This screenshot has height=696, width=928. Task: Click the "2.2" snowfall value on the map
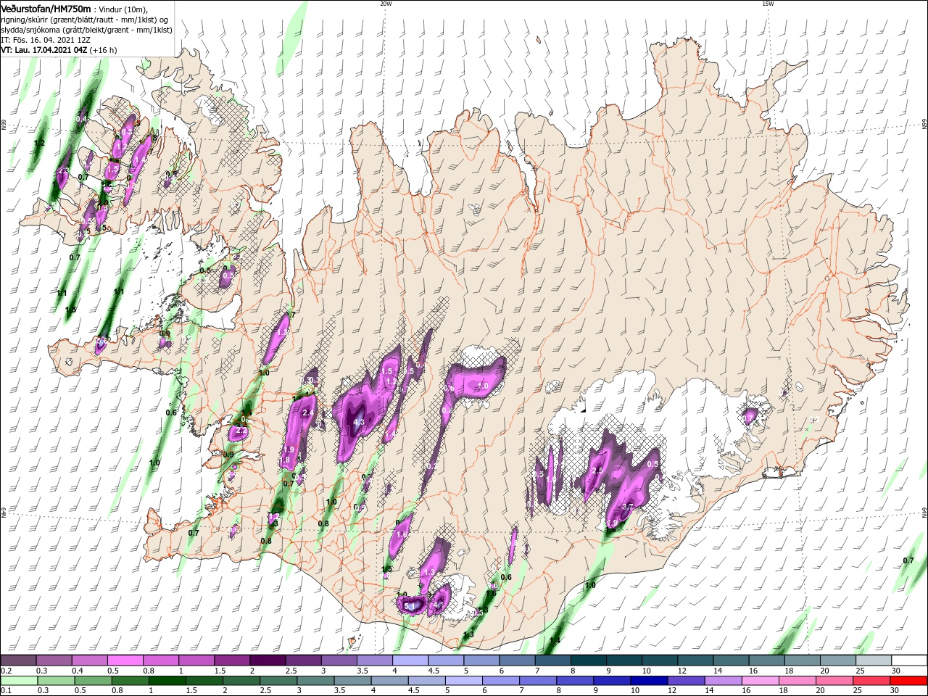click(x=241, y=431)
